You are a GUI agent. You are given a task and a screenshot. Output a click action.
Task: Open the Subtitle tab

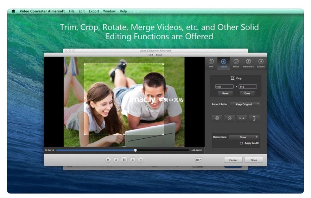[261, 63]
